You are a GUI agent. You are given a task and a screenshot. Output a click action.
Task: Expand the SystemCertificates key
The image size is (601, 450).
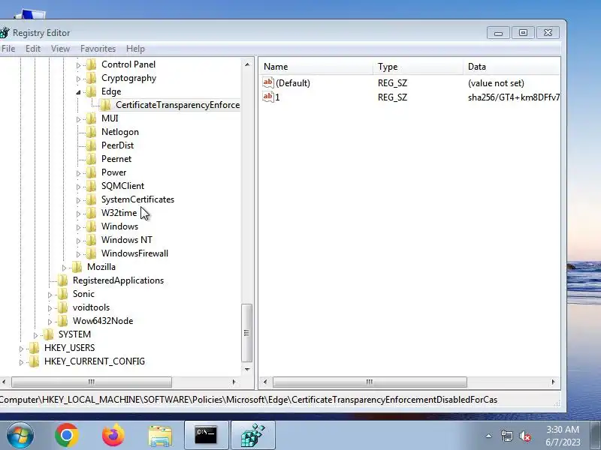point(78,200)
